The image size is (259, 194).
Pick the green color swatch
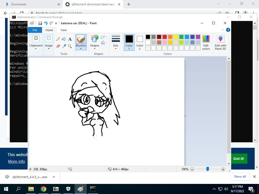coord(181,37)
